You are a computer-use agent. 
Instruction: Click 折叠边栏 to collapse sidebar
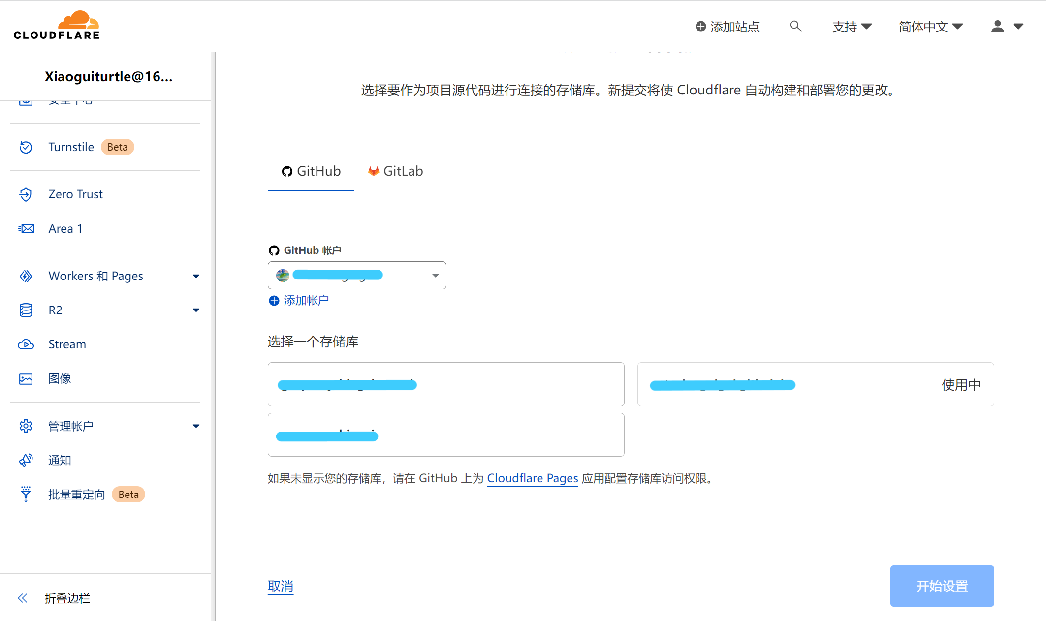67,598
